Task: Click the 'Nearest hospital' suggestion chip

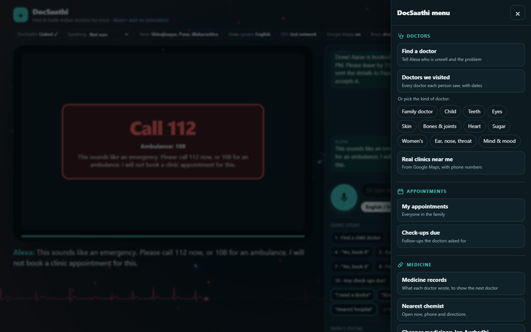Action: click(354, 310)
